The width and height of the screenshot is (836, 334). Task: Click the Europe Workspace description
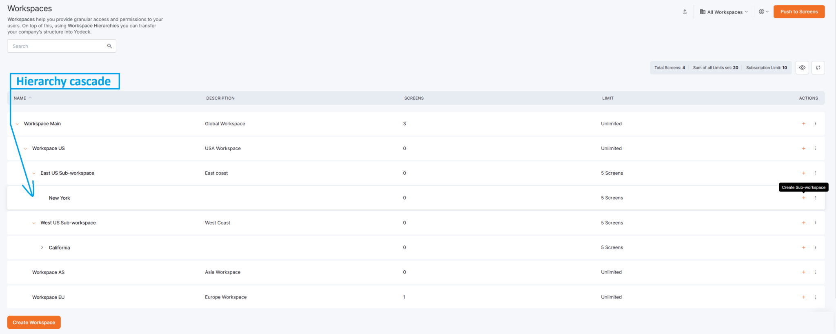tap(226, 297)
